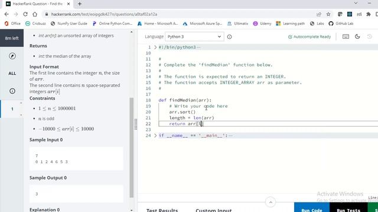
Task: Click on line 18 def findMedian
Action: pos(185,100)
